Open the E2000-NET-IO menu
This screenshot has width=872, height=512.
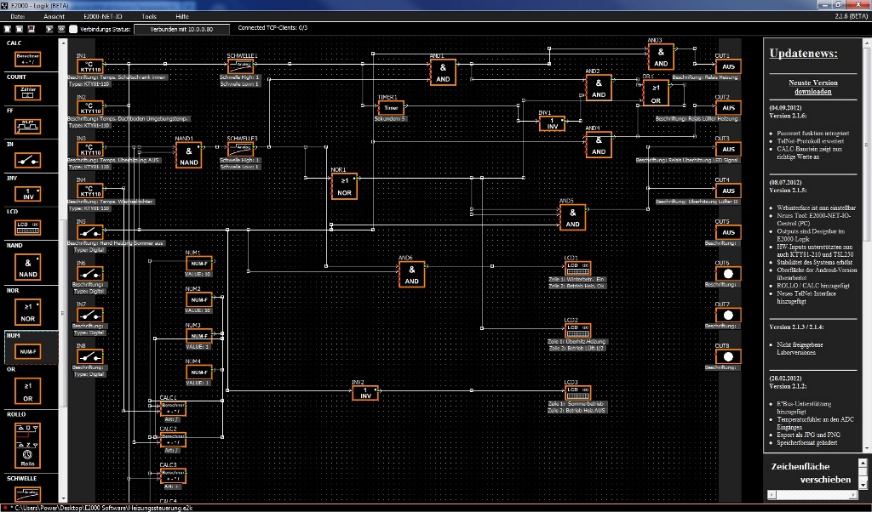[102, 16]
